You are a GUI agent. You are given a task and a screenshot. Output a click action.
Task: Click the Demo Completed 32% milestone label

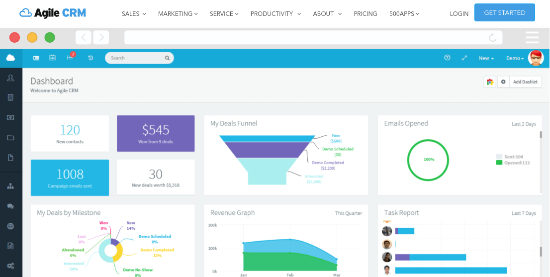[x=157, y=253]
